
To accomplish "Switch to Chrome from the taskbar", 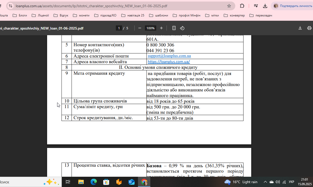I will tap(144, 182).
